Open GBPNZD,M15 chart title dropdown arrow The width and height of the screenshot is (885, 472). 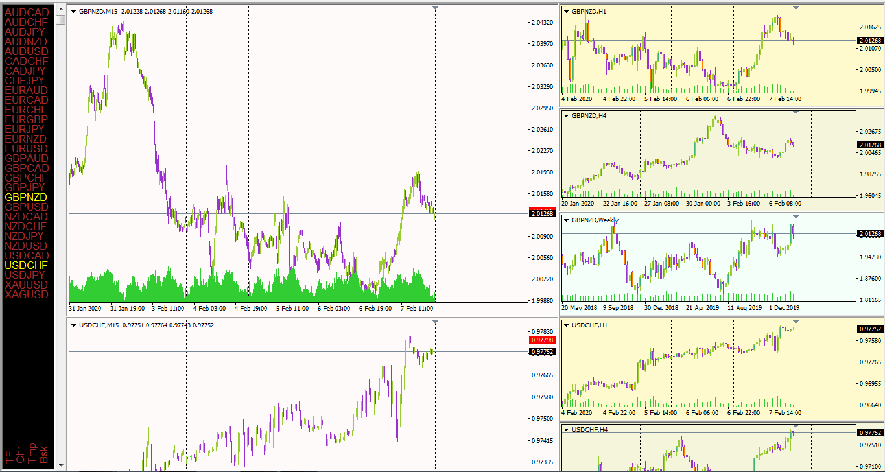point(73,11)
